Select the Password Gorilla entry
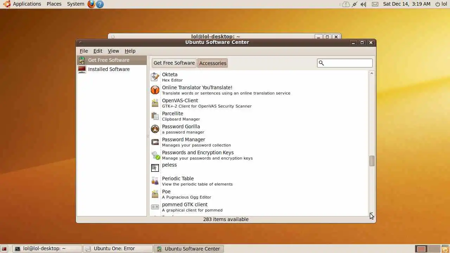This screenshot has height=253, width=450. tap(259, 129)
